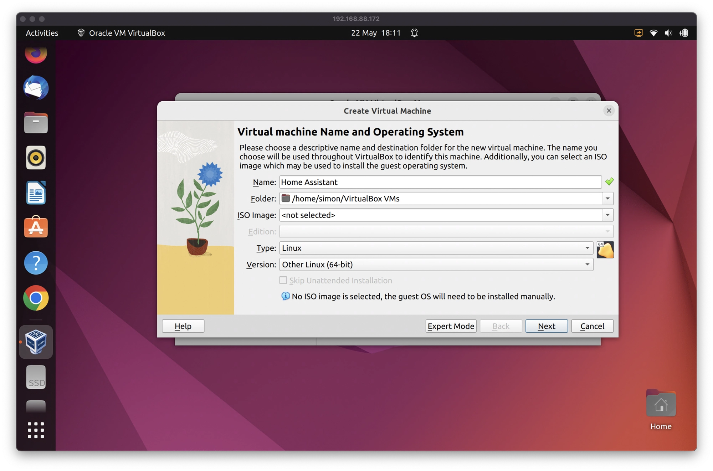Viewport: 713px width, 471px height.
Task: Open the Home folder on the desktop
Action: pyautogui.click(x=661, y=410)
